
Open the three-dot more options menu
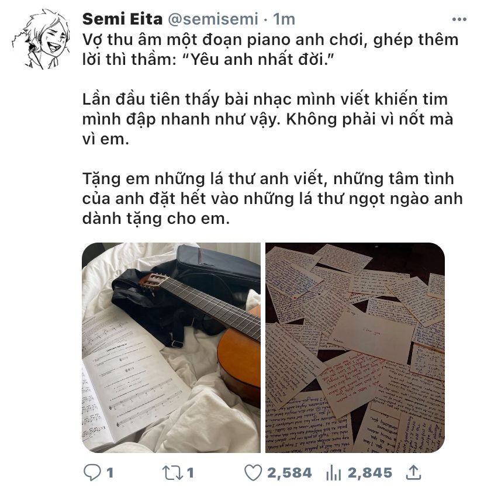point(459,19)
